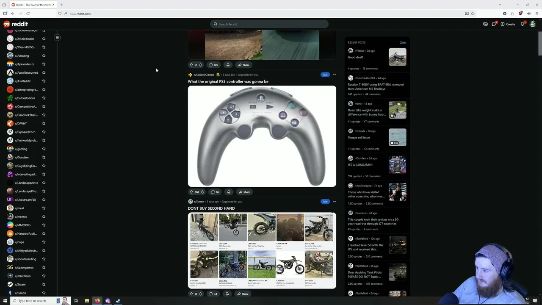The image size is (542, 305).
Task: Bookmark this page with the star icon
Action: click(473, 14)
